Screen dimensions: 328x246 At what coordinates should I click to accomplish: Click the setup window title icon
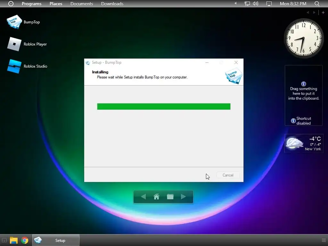(x=88, y=62)
